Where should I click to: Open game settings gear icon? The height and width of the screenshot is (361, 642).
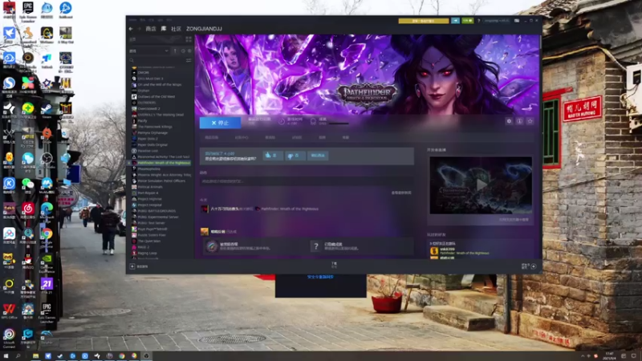[x=509, y=121]
